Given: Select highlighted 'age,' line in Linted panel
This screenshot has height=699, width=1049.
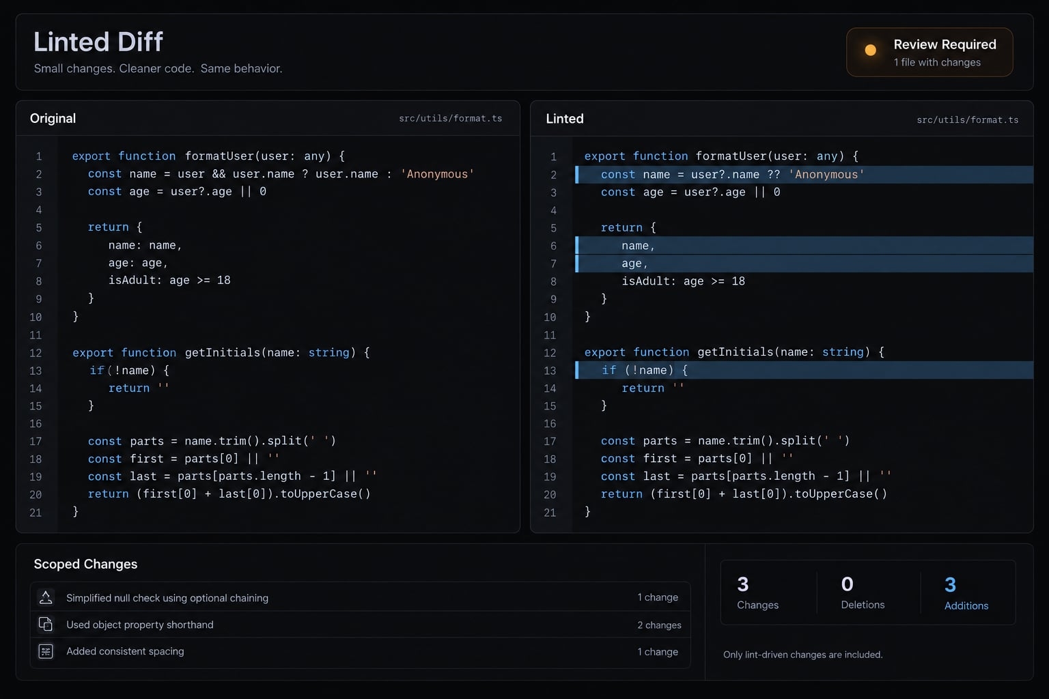Looking at the screenshot, I should 804,263.
